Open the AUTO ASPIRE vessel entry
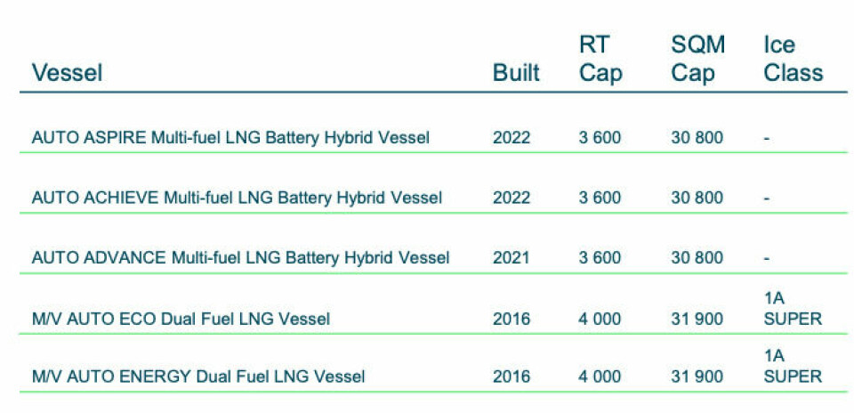This screenshot has width=854, height=413. click(230, 138)
